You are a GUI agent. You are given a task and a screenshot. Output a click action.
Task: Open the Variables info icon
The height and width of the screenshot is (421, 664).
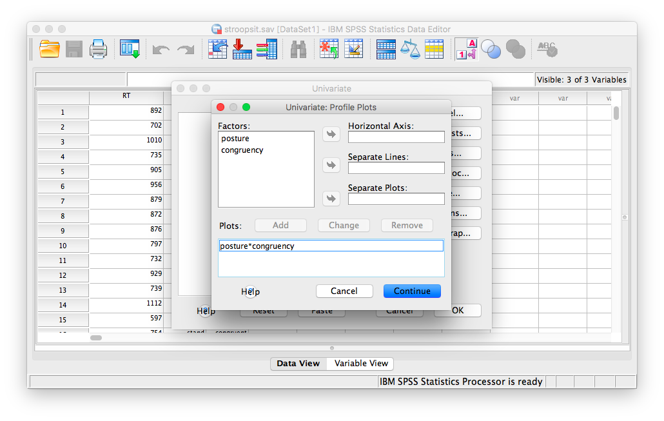266,49
